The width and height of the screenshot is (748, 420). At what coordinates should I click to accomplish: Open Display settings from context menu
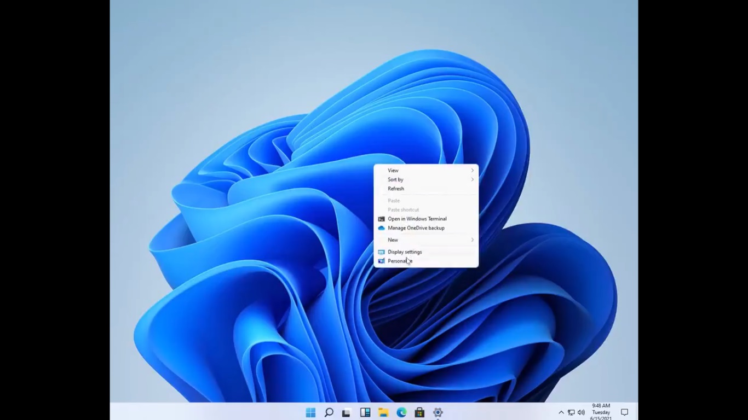405,252
